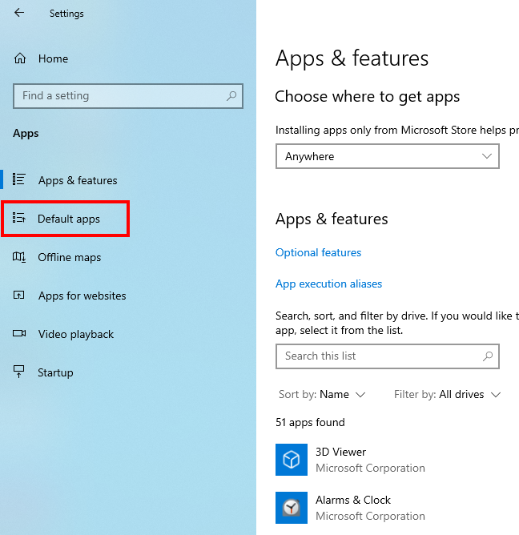
Task: Click the Apps category label in sidebar
Action: coord(26,133)
